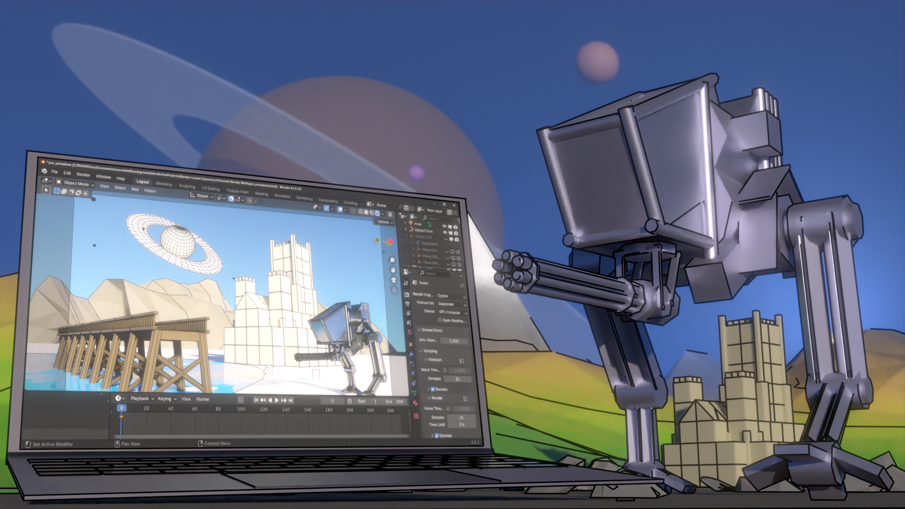
Task: Open the World properties tab icon
Action: click(410, 332)
